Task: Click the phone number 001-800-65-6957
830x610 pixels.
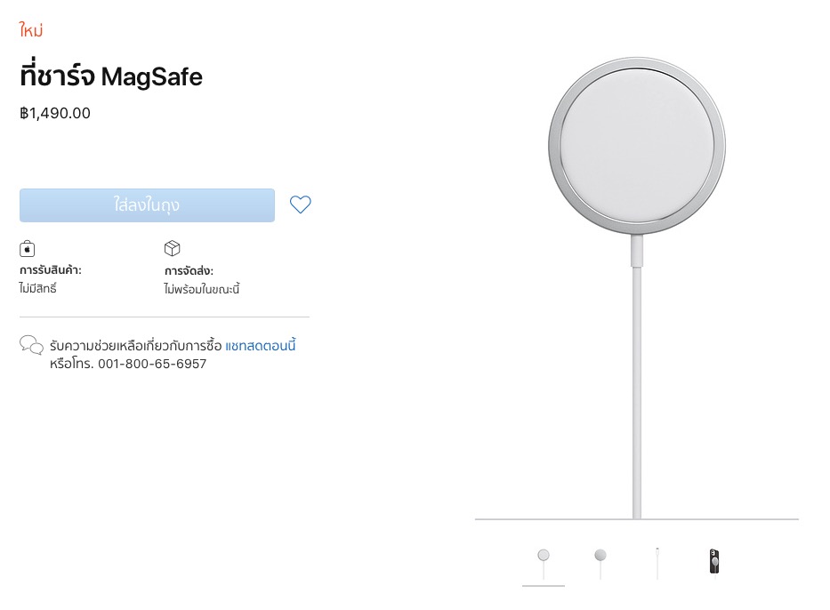Action: point(152,364)
